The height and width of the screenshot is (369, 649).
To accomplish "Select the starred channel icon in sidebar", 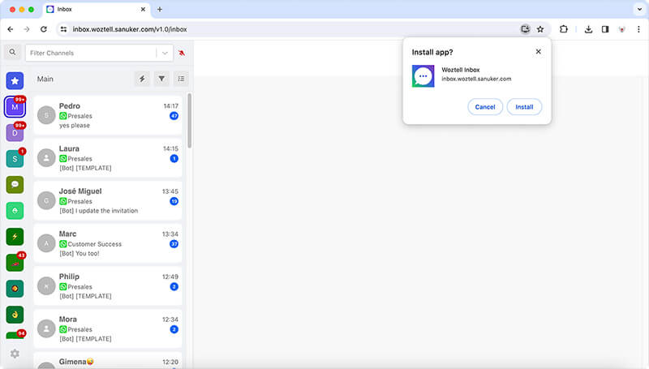I will coord(15,80).
